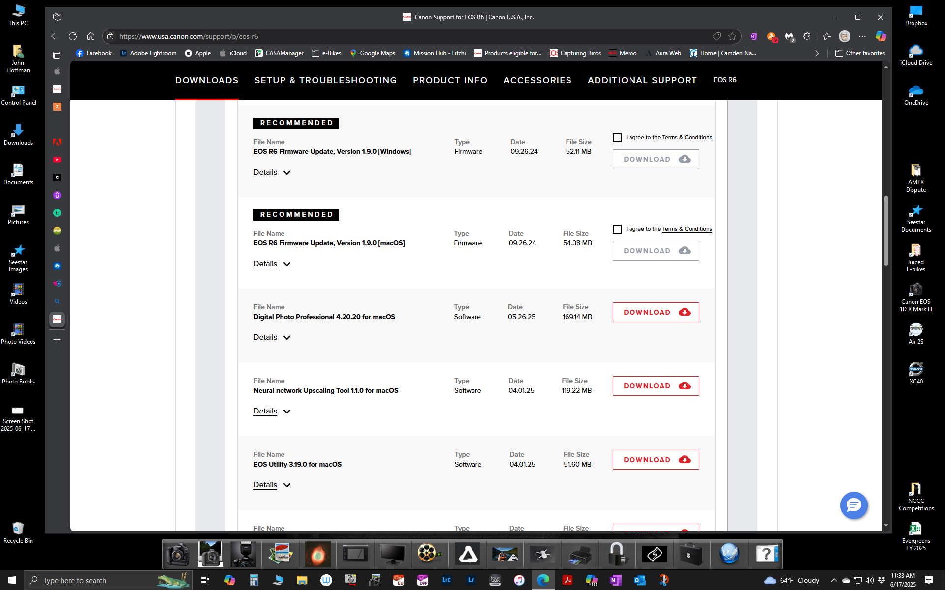This screenshot has width=945, height=590.
Task: Click the home icon in toolbar
Action: (x=91, y=36)
